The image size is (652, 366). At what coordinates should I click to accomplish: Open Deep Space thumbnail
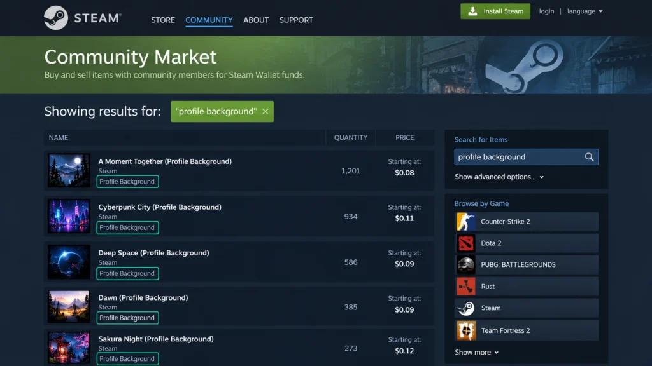coord(69,262)
